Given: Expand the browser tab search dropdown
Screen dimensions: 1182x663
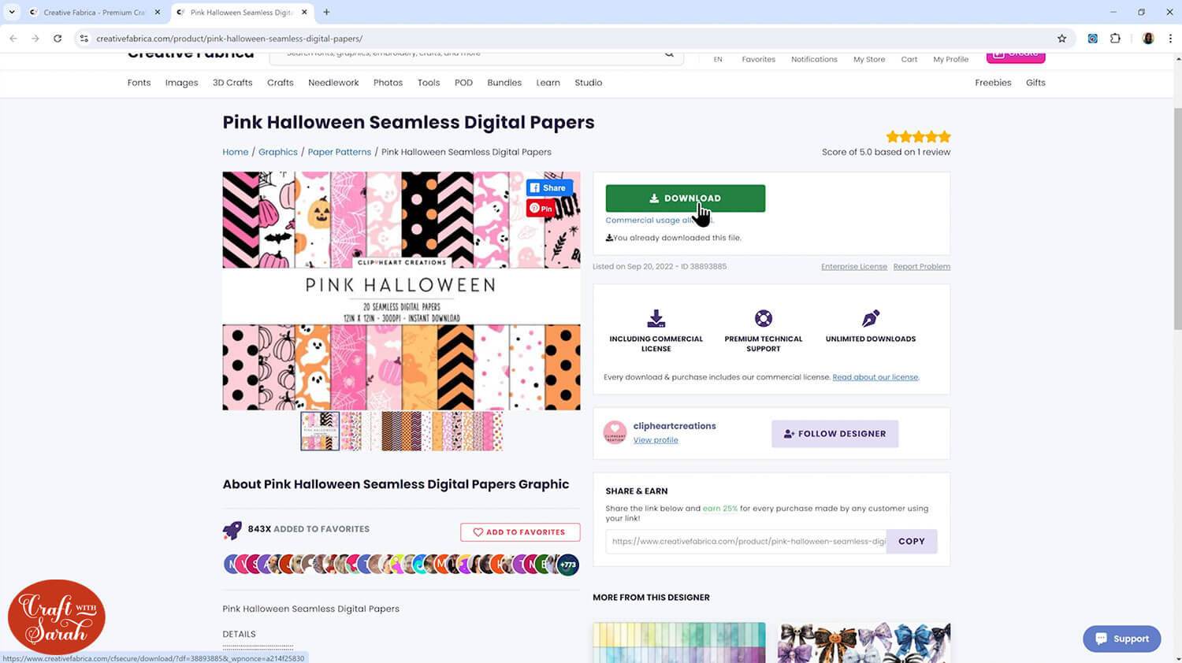Looking at the screenshot, I should pyautogui.click(x=12, y=13).
